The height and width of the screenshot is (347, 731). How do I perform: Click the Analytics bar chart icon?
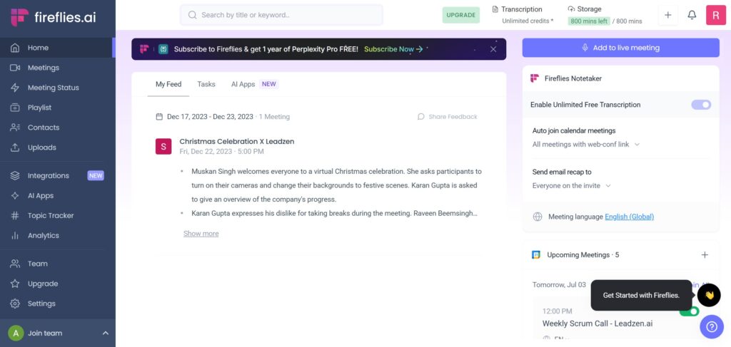[x=15, y=235]
